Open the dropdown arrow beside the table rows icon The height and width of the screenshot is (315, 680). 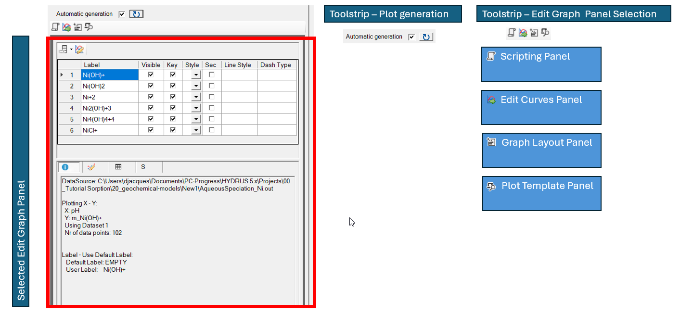(71, 50)
